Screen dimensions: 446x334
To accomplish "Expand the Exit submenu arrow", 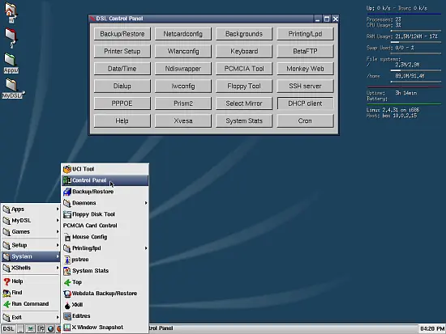I will (58, 317).
